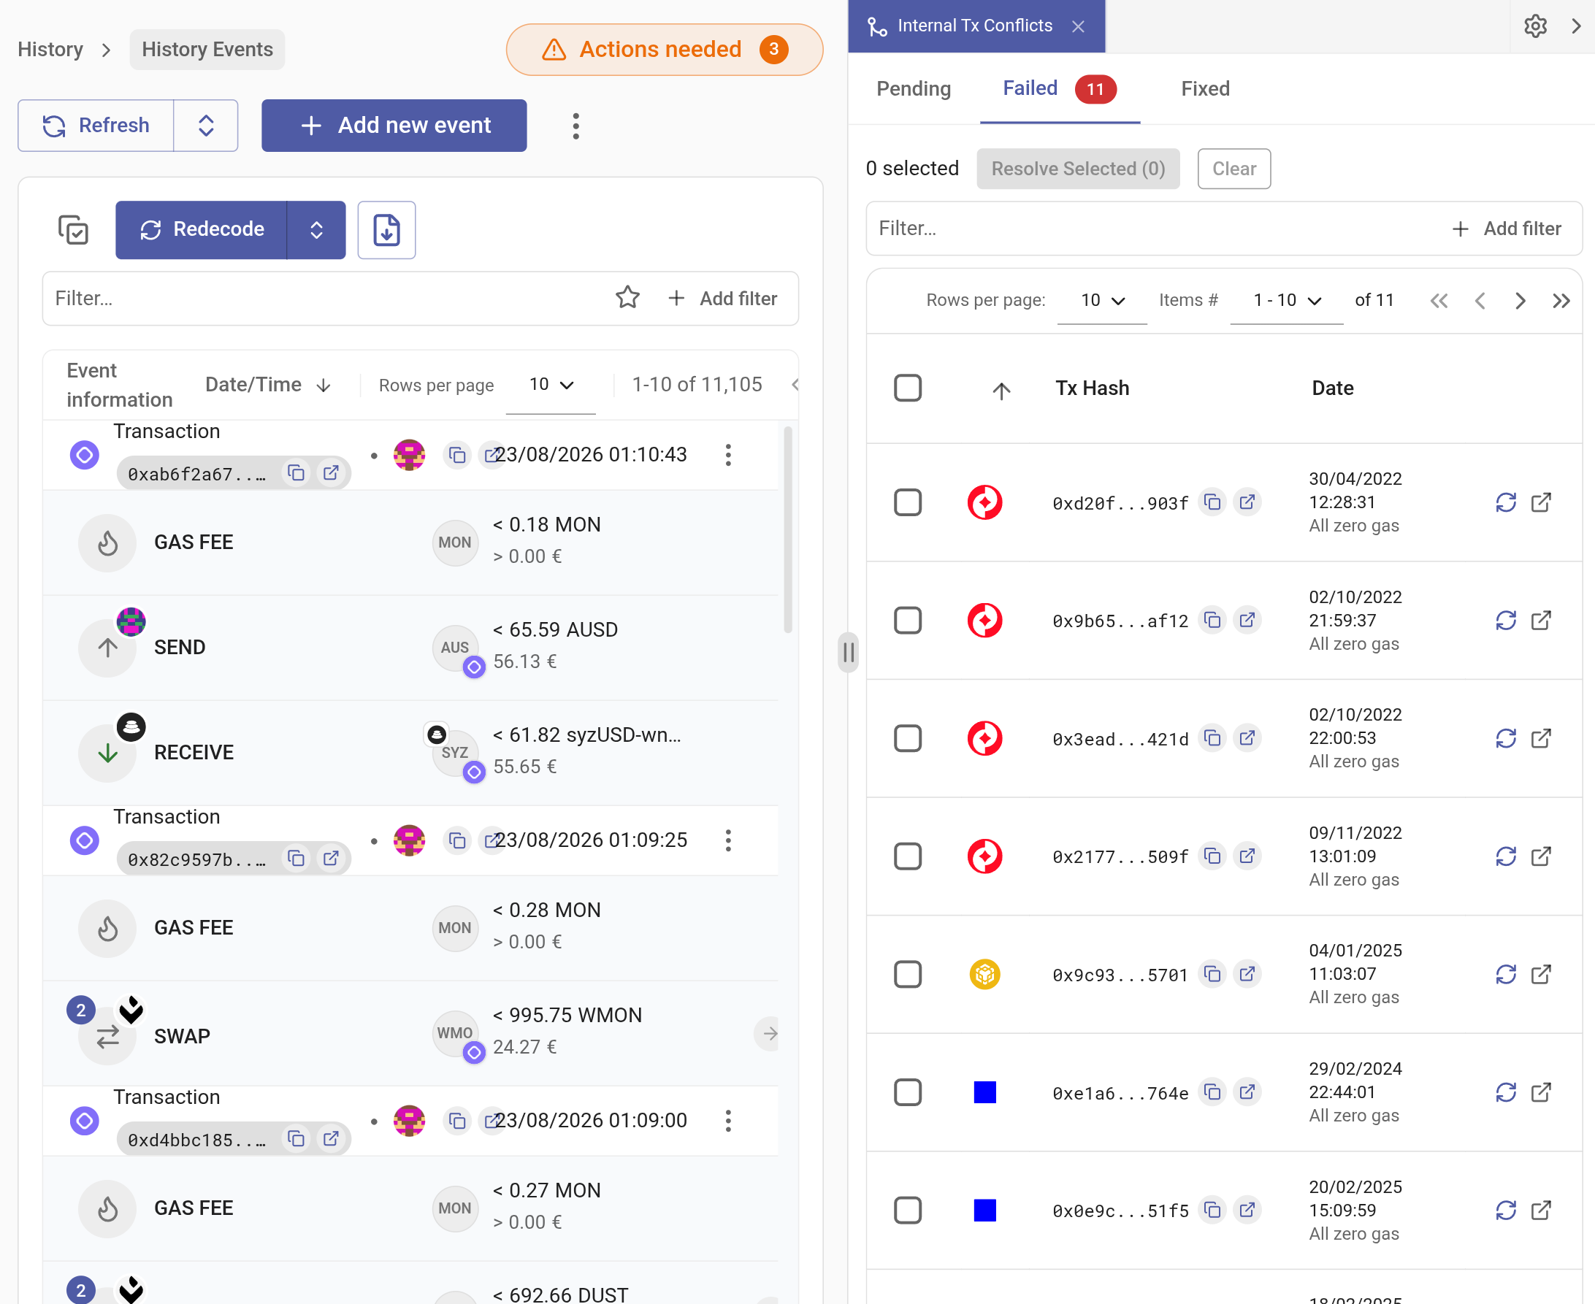Copy hash 0x82c9597b transaction
1595x1304 pixels.
pyautogui.click(x=296, y=858)
